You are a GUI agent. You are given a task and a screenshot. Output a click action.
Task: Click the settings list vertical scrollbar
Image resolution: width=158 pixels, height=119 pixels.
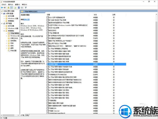[x=156, y=41]
